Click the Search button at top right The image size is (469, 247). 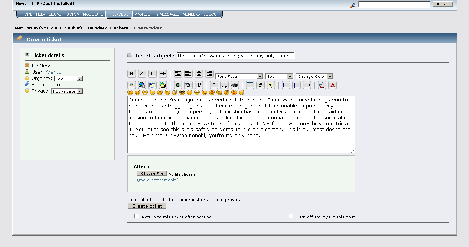click(x=443, y=4)
